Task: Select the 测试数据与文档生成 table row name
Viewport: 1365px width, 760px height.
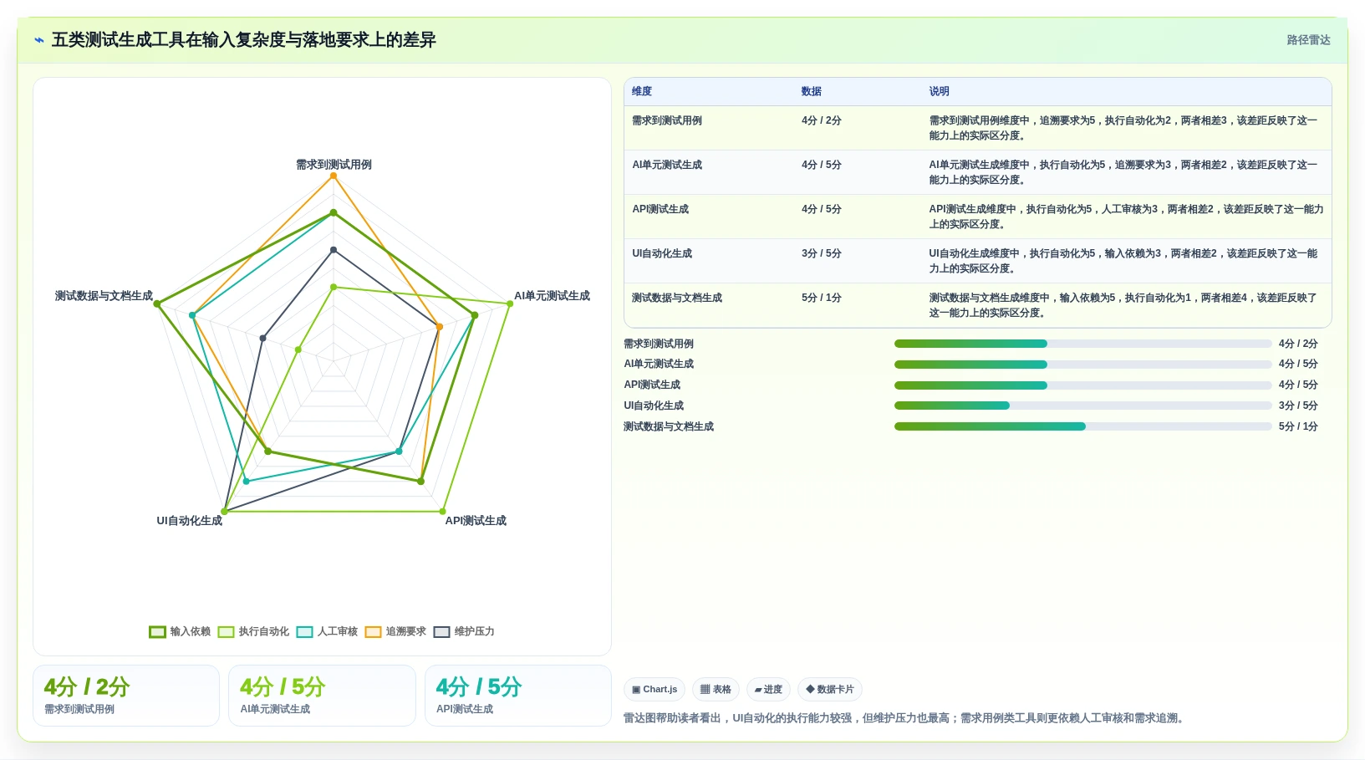Action: pyautogui.click(x=677, y=298)
